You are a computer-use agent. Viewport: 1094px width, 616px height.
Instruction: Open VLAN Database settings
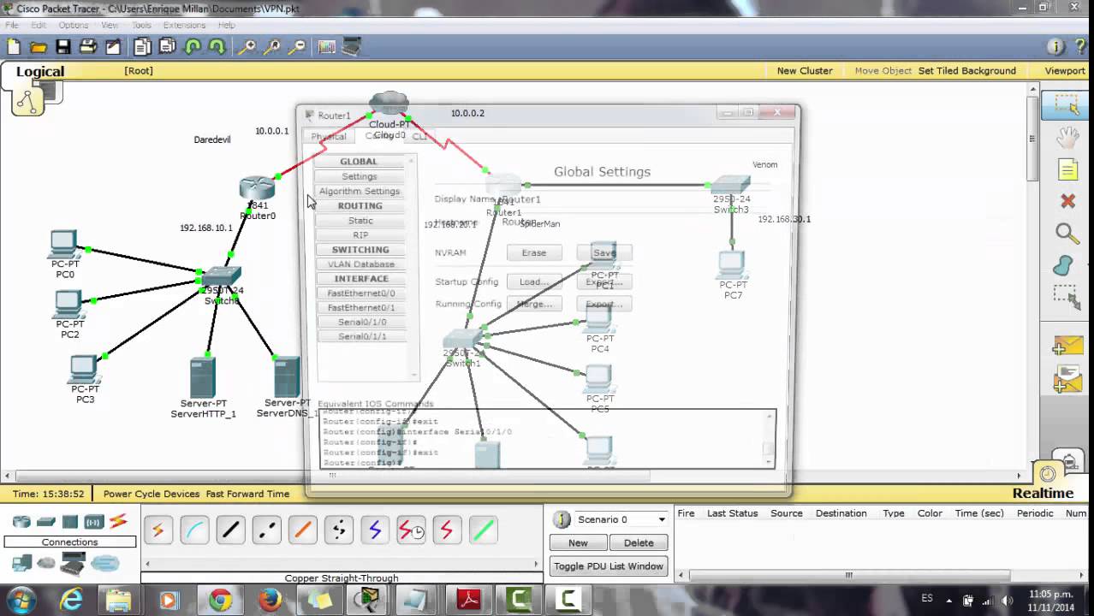coord(361,264)
